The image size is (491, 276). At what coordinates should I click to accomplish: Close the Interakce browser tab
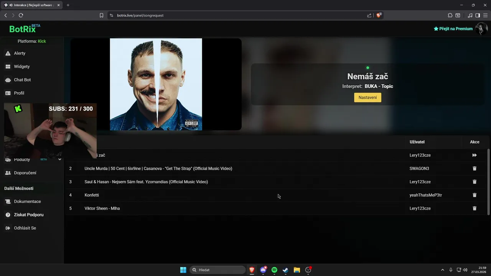tap(58, 5)
